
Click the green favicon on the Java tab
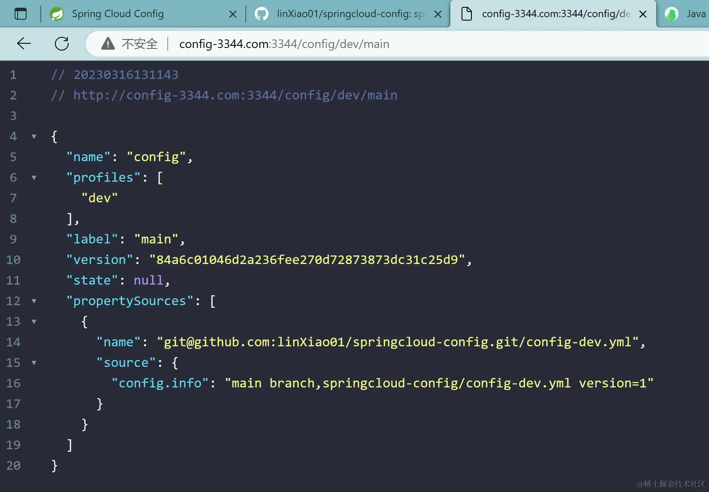[671, 14]
